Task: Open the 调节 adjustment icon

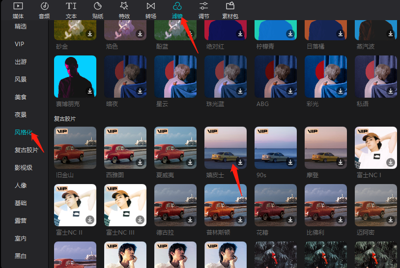Action: (x=203, y=6)
